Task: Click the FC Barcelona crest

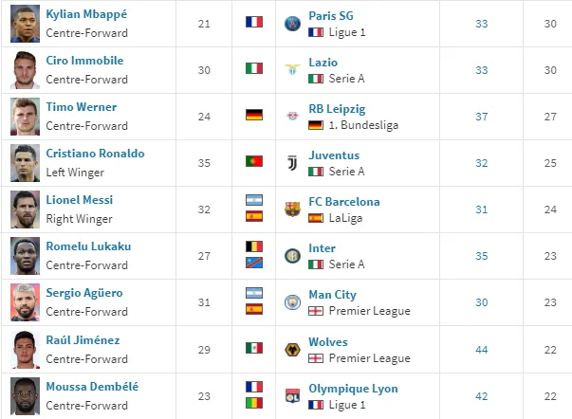Action: pos(292,209)
